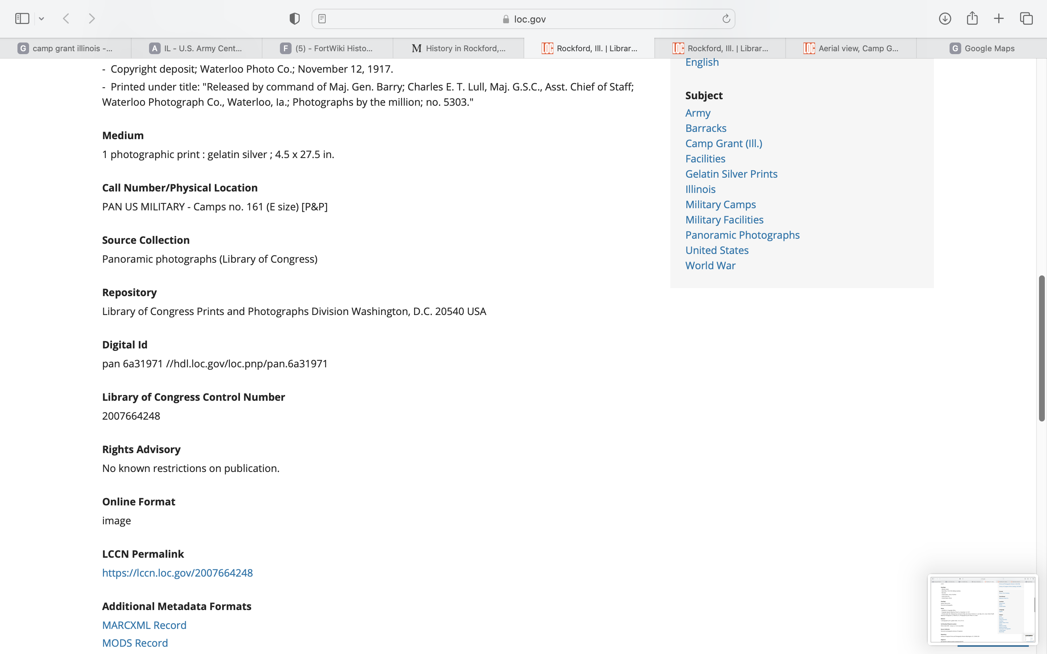Open privacy report shield icon
This screenshot has height=654, width=1047.
pyautogui.click(x=294, y=19)
